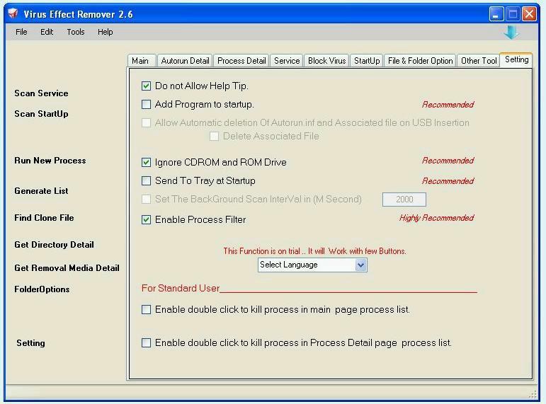Minimize the Virus Effect Remover window
Viewport: 546px width, 404px height.
(496, 14)
